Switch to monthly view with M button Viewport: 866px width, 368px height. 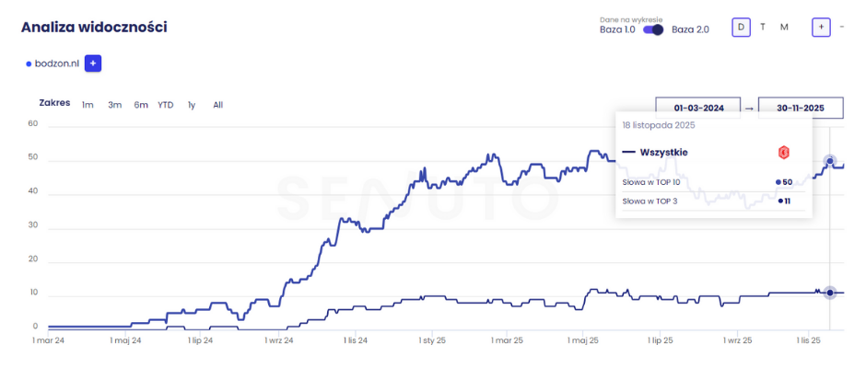point(784,27)
